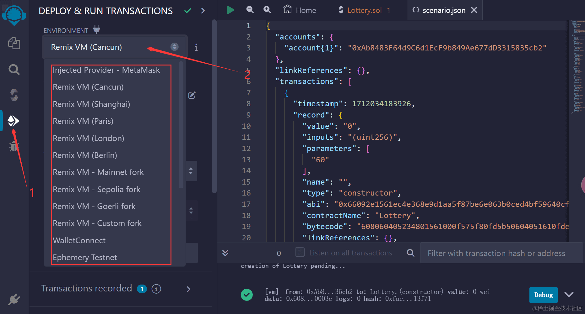Expand panel using header right arrow
The height and width of the screenshot is (314, 585).
(x=203, y=11)
